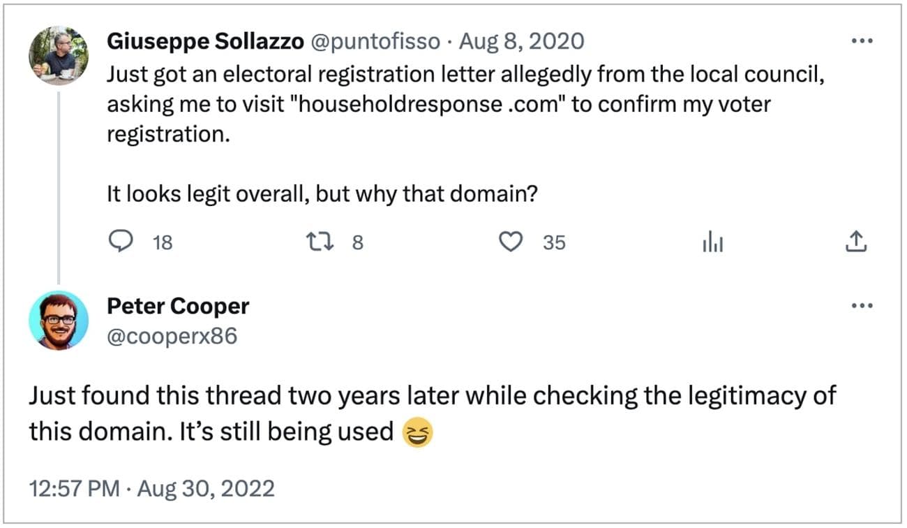Click the 8 retweets count
The height and width of the screenshot is (528, 907).
357,242
